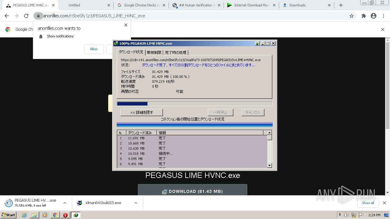Viewport: 390px width, 219px height.
Task: Click the N. column header
Action: point(122,133)
